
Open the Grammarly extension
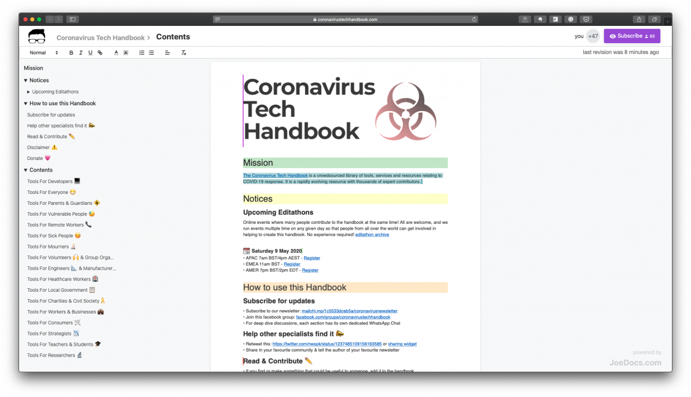pos(571,19)
